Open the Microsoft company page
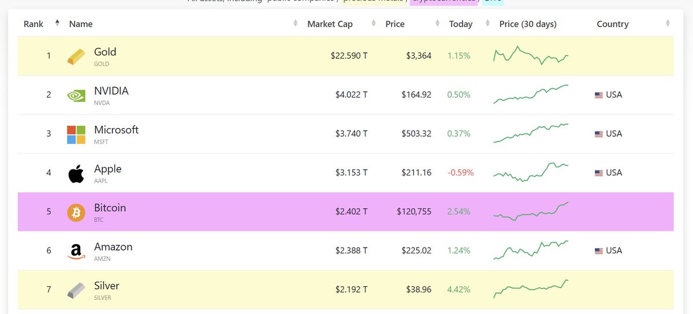Image resolution: width=693 pixels, height=314 pixels. click(116, 130)
